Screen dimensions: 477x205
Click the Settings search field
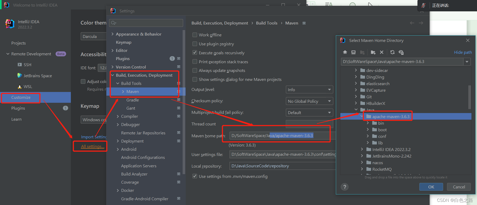tap(146, 23)
